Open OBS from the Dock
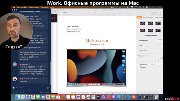The width and height of the screenshot is (180, 101). tap(139, 97)
